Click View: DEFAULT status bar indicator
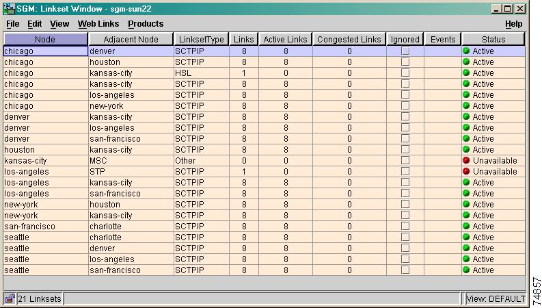 point(496,298)
